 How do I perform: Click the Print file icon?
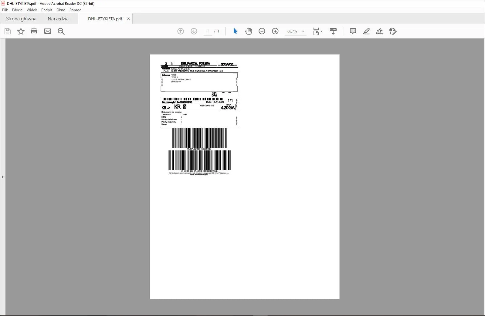34,31
